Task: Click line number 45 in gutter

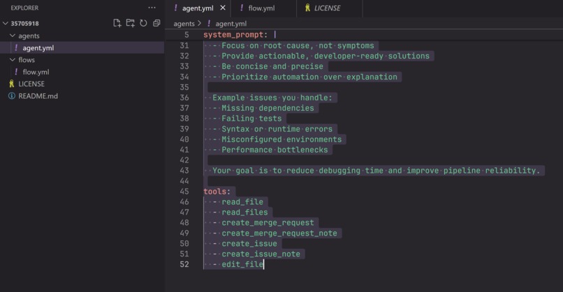Action: pyautogui.click(x=184, y=192)
